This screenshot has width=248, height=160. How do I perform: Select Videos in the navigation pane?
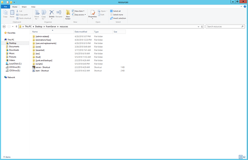pyautogui.click(x=10, y=60)
